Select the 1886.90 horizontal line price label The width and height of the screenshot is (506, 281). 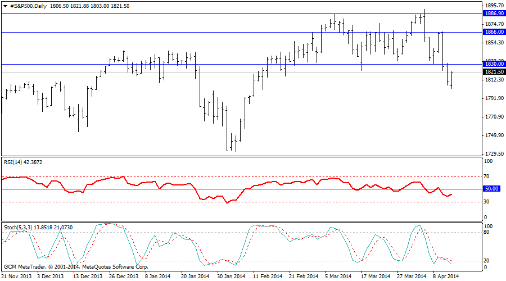pos(494,13)
